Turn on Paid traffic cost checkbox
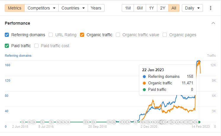Screen dimensions: 221x136 [37, 46]
